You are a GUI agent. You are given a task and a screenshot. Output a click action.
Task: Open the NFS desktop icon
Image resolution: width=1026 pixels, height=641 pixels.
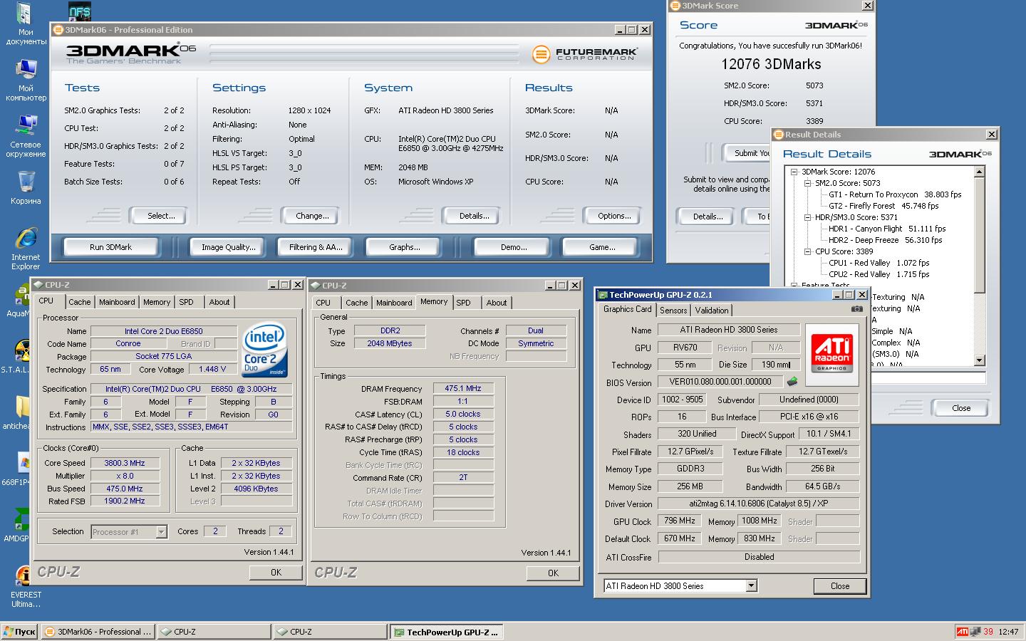[x=80, y=11]
